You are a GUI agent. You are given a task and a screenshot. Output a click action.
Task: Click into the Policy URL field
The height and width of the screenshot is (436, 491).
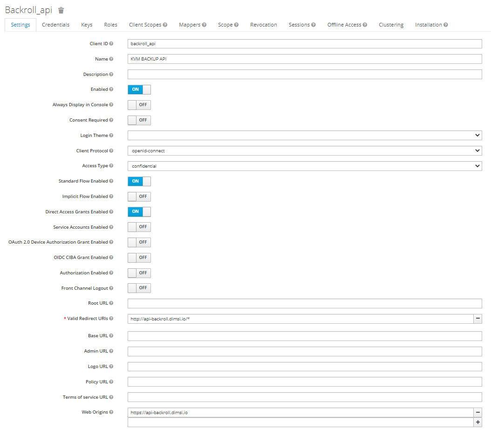(x=305, y=382)
